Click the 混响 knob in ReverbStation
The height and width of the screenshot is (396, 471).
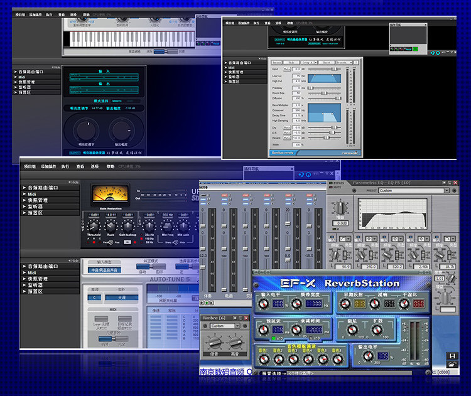coord(374,304)
